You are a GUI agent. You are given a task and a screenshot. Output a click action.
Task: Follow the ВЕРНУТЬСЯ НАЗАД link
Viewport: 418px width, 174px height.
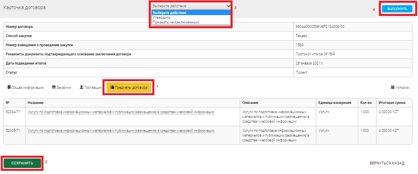click(x=387, y=163)
